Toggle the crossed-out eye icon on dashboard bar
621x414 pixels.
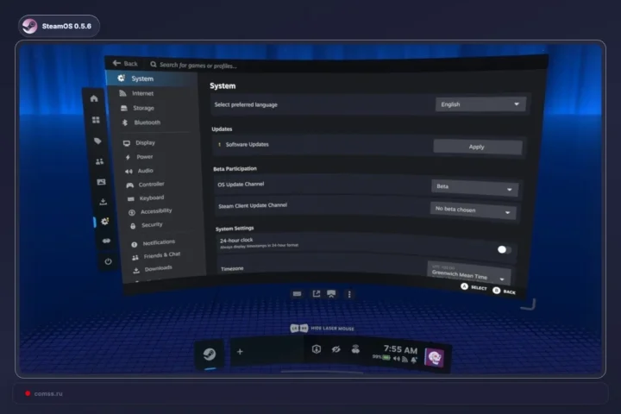point(336,349)
